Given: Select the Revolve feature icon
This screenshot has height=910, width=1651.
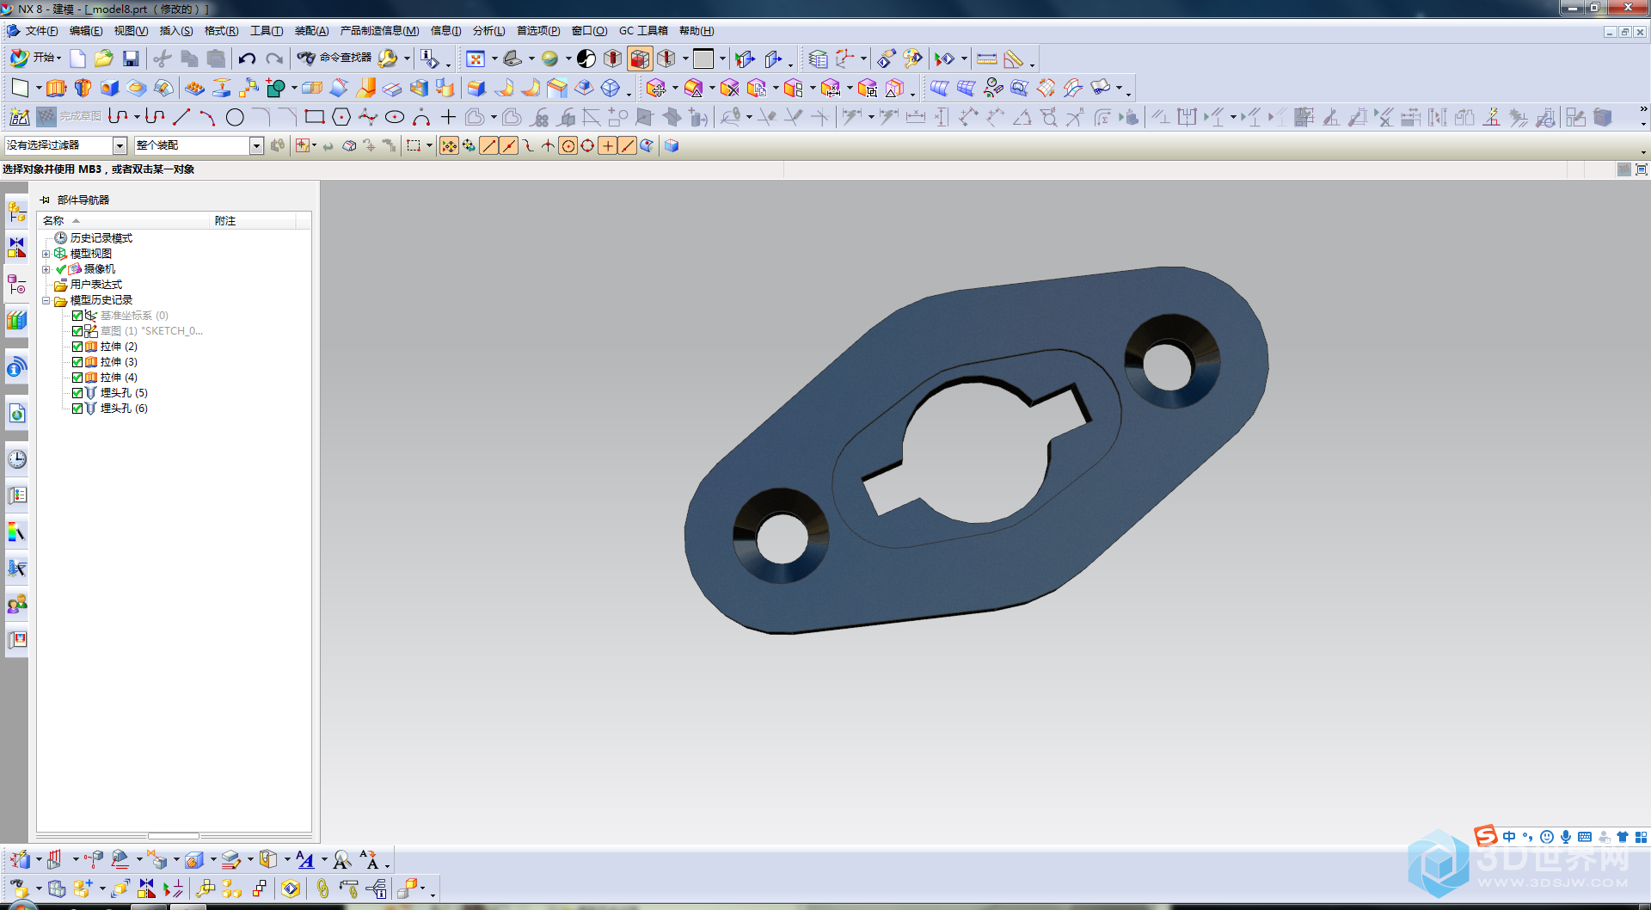Looking at the screenshot, I should click(x=83, y=88).
